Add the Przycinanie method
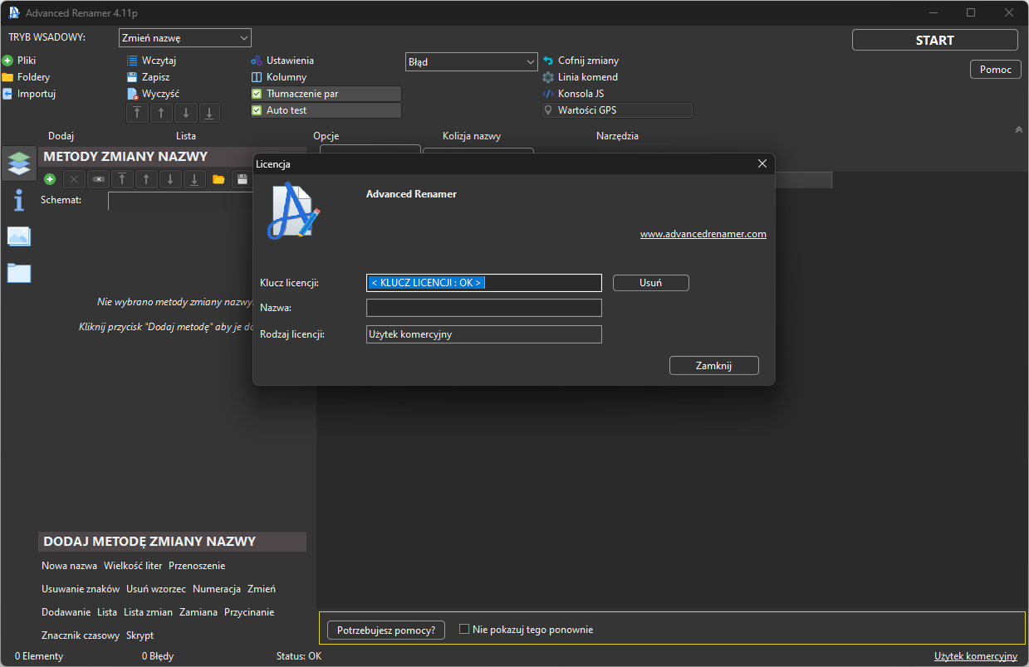 click(249, 612)
